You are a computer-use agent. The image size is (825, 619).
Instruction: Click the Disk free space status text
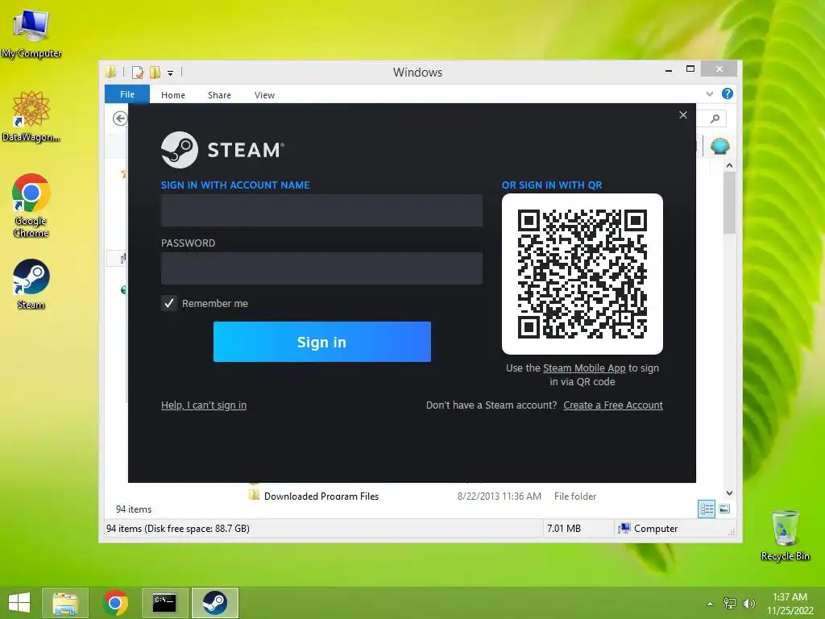[x=178, y=528]
